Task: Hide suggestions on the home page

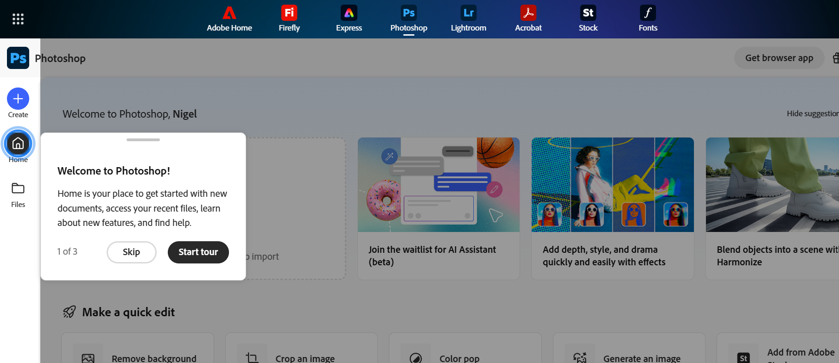Action: [812, 113]
